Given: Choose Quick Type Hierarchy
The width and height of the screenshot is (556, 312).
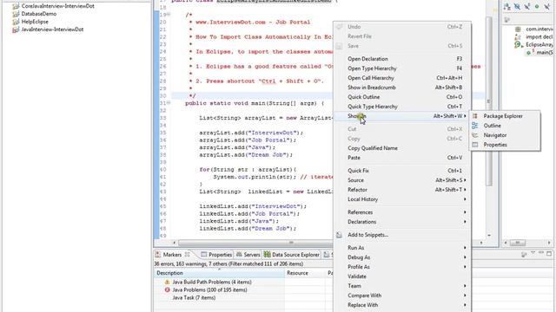Looking at the screenshot, I should [x=402, y=107].
